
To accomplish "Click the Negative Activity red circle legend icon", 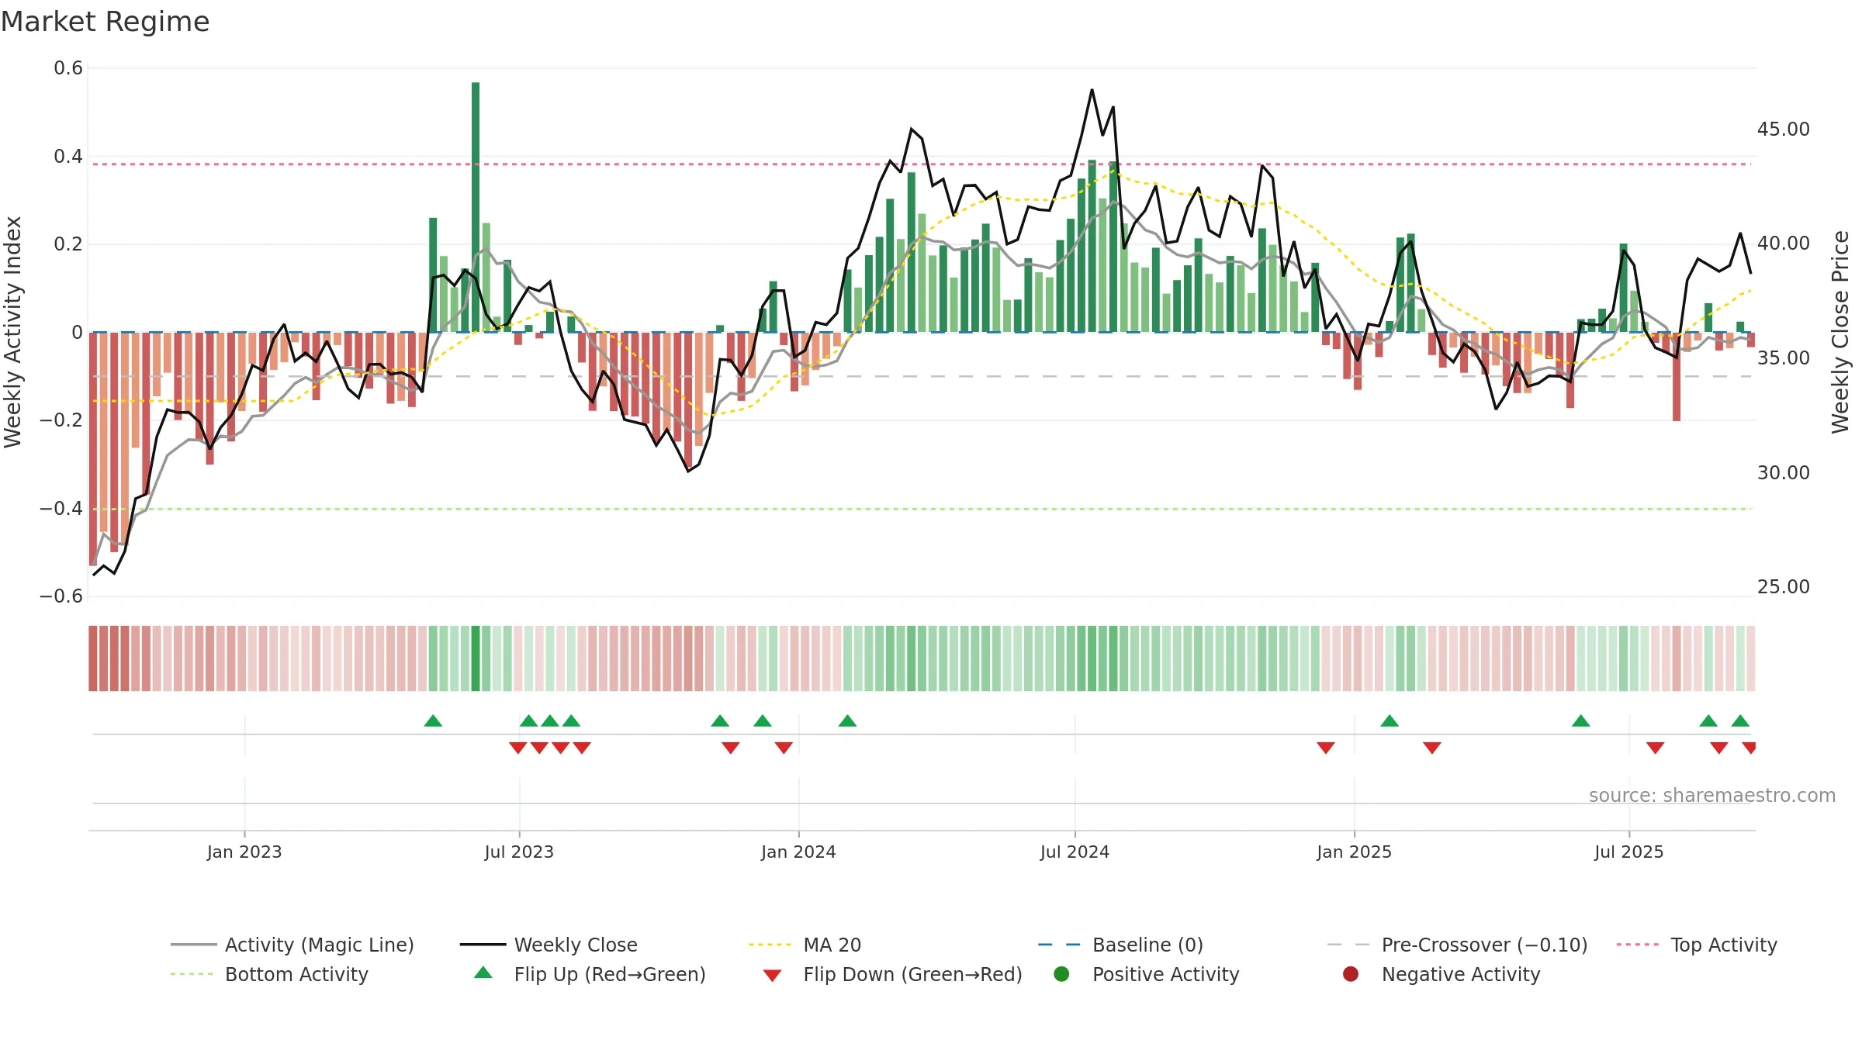I will (1351, 973).
